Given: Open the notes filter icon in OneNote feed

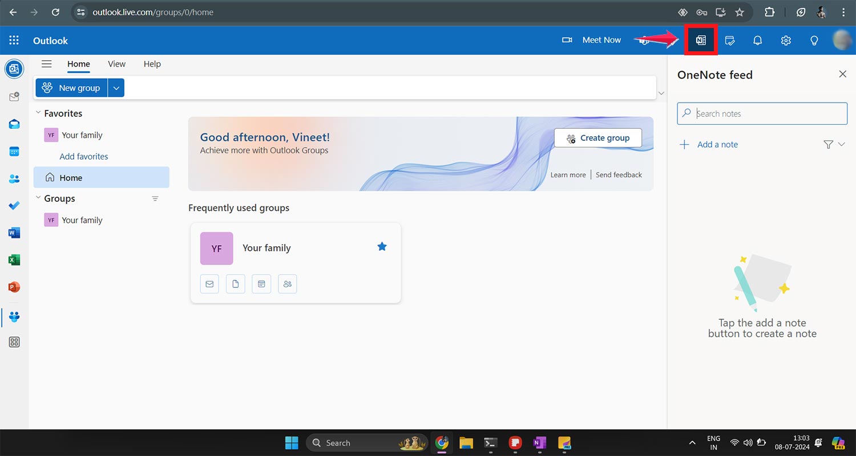Looking at the screenshot, I should coord(829,144).
